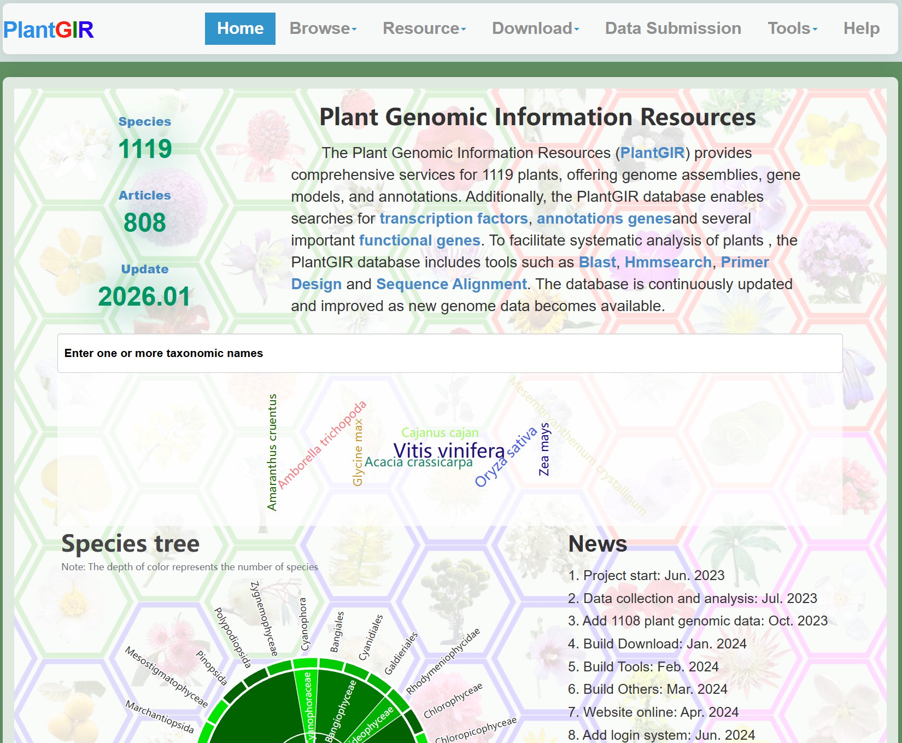Open the Home tab
The image size is (902, 743).
tap(240, 28)
